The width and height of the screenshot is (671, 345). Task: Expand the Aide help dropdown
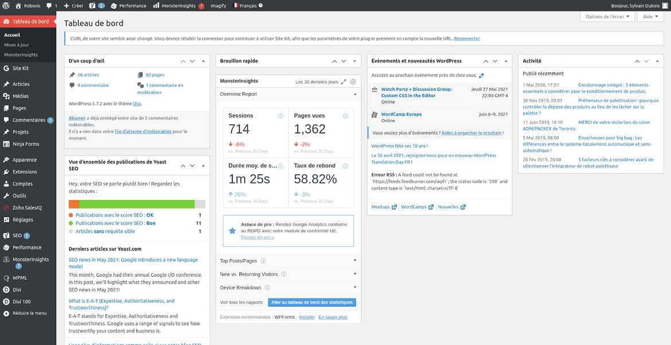[x=650, y=17]
